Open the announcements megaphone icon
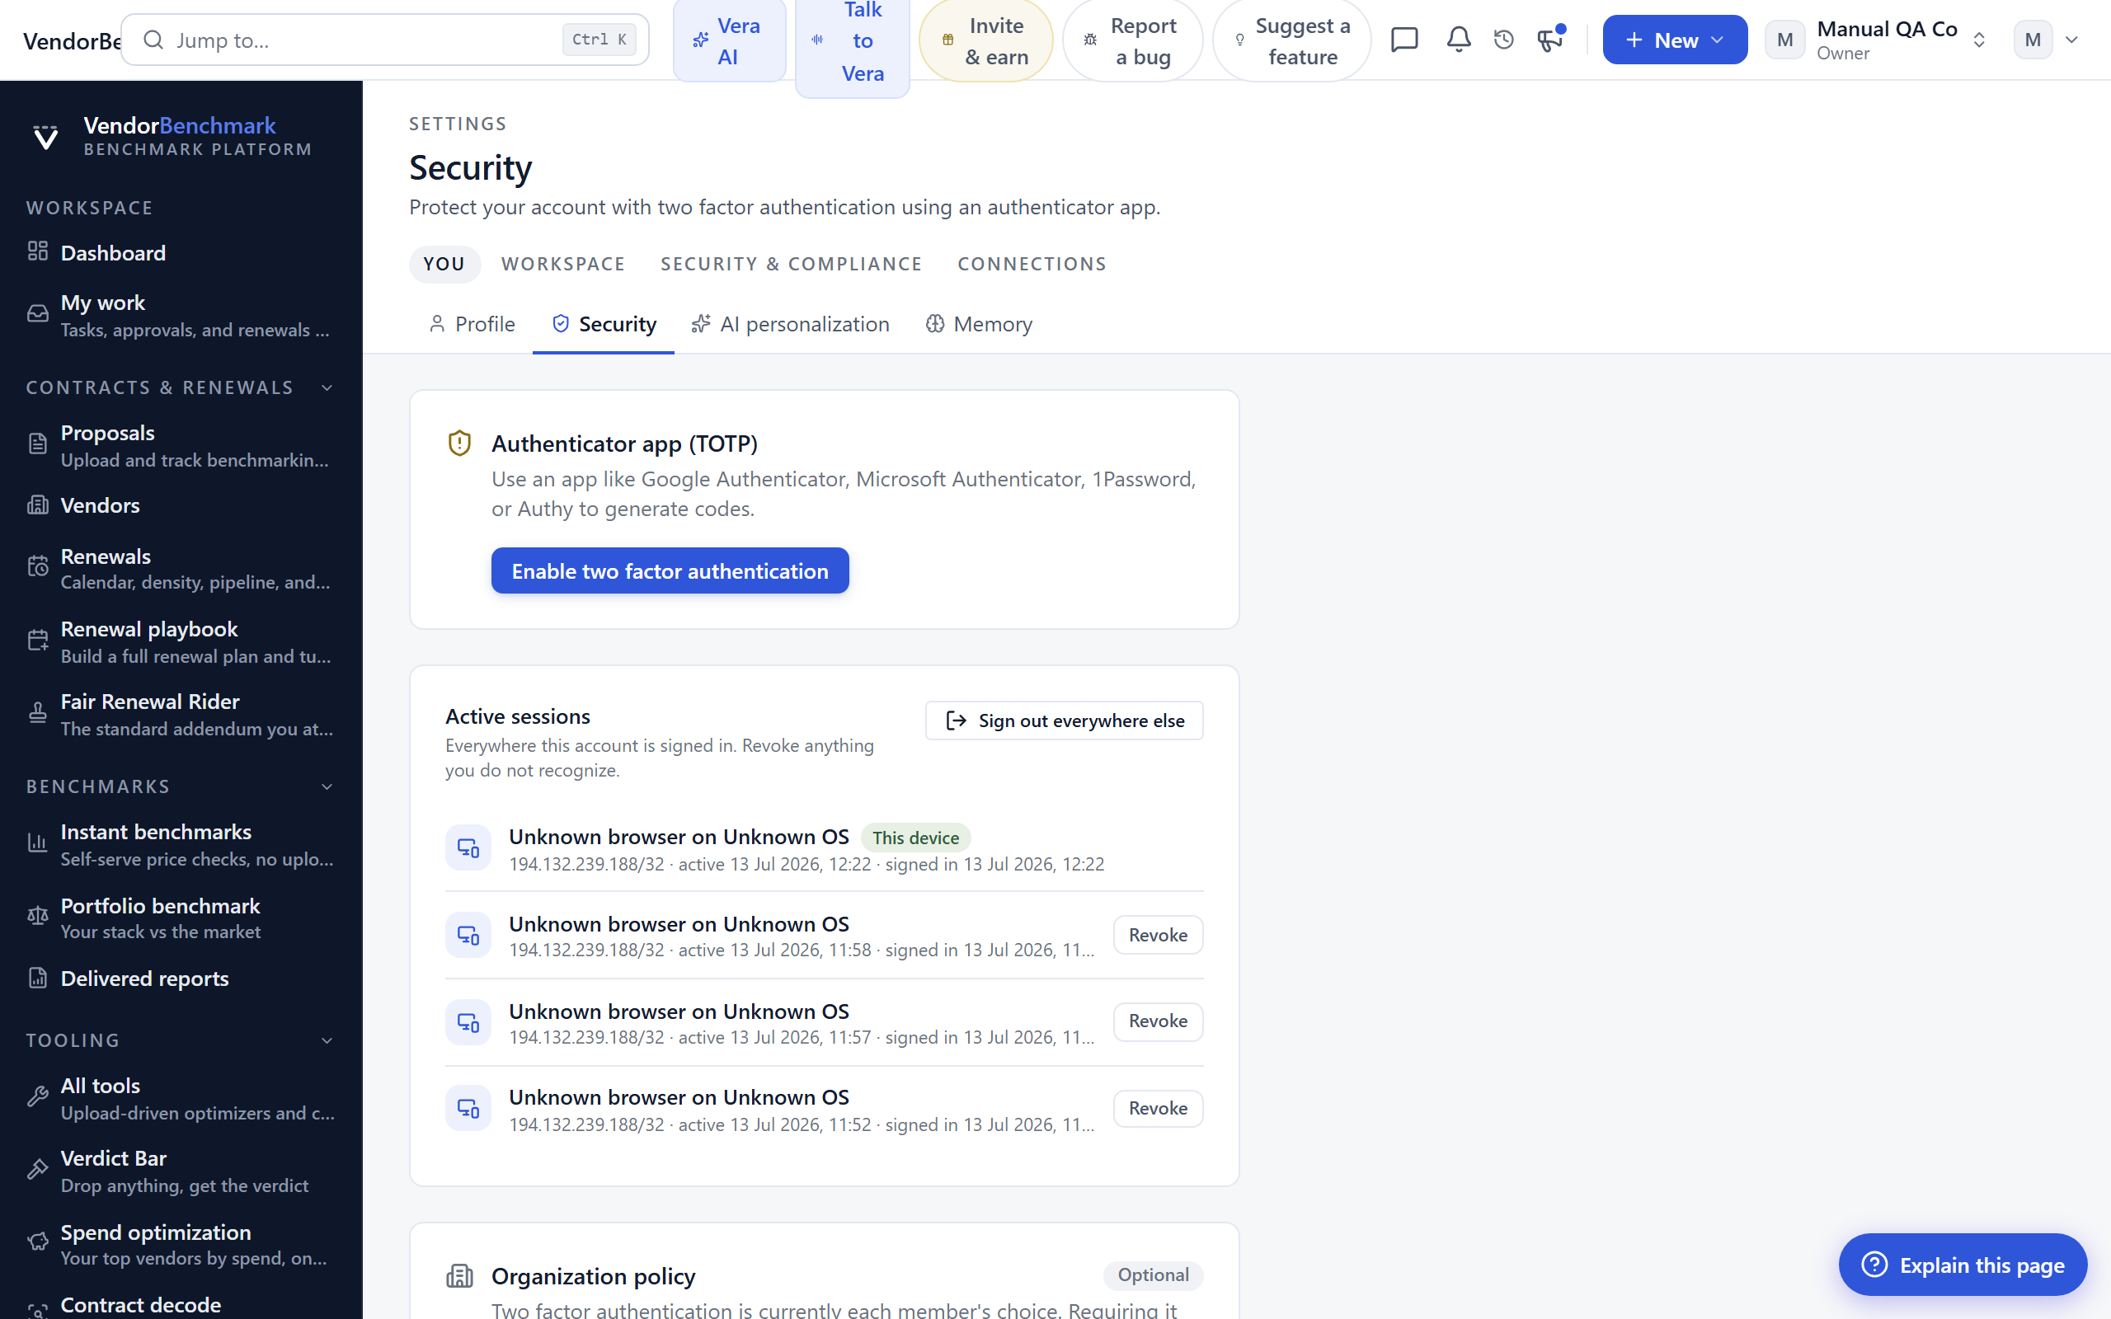 tap(1550, 40)
